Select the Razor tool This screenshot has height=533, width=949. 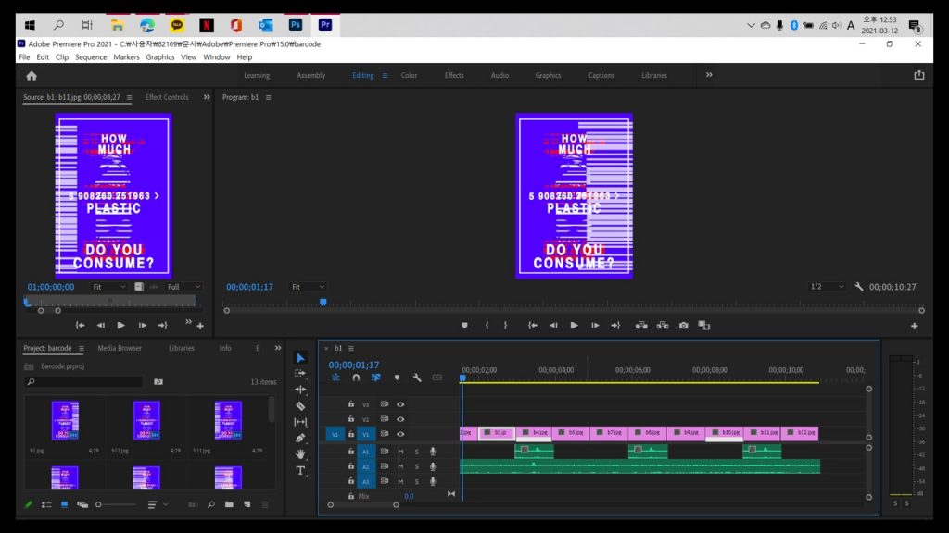click(x=300, y=406)
